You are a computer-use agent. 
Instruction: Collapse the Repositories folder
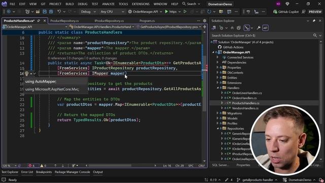218,129
